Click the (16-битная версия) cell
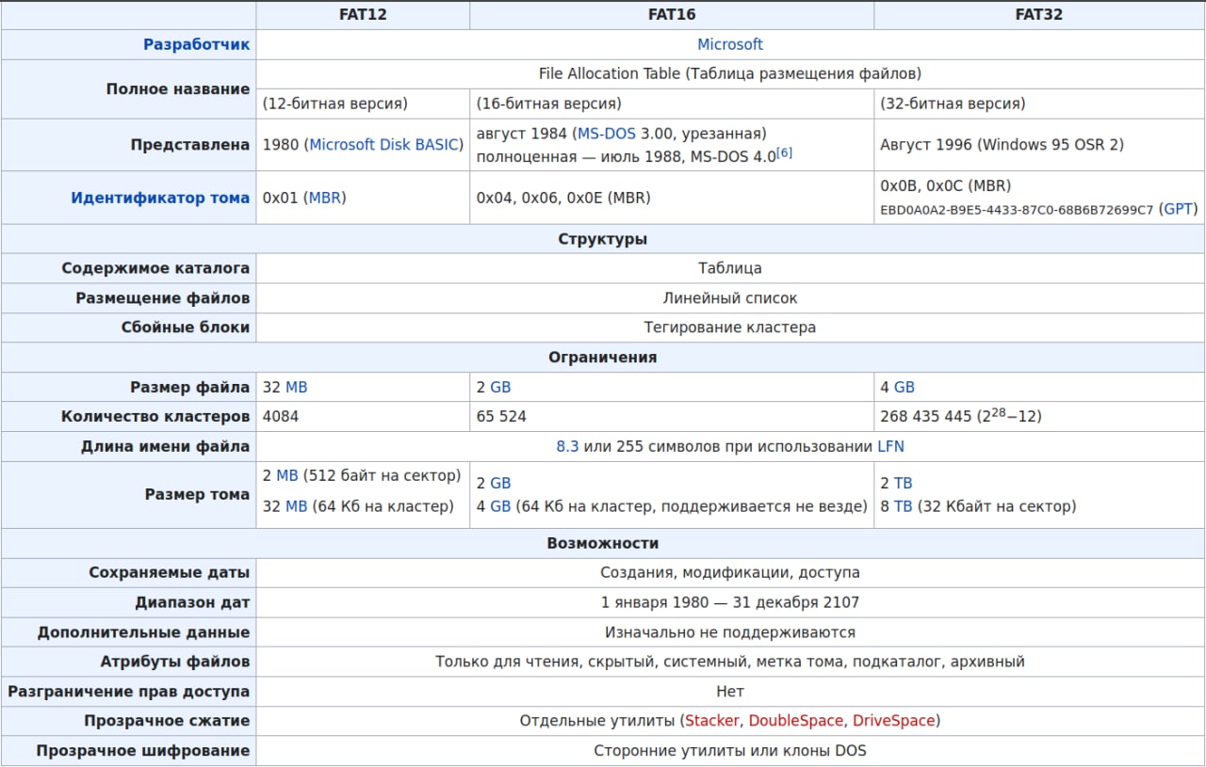The height and width of the screenshot is (767, 1206). coord(672,104)
